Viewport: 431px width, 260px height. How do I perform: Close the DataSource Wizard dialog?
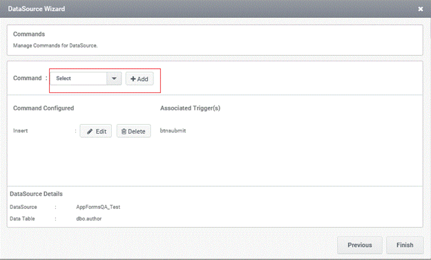[420, 9]
